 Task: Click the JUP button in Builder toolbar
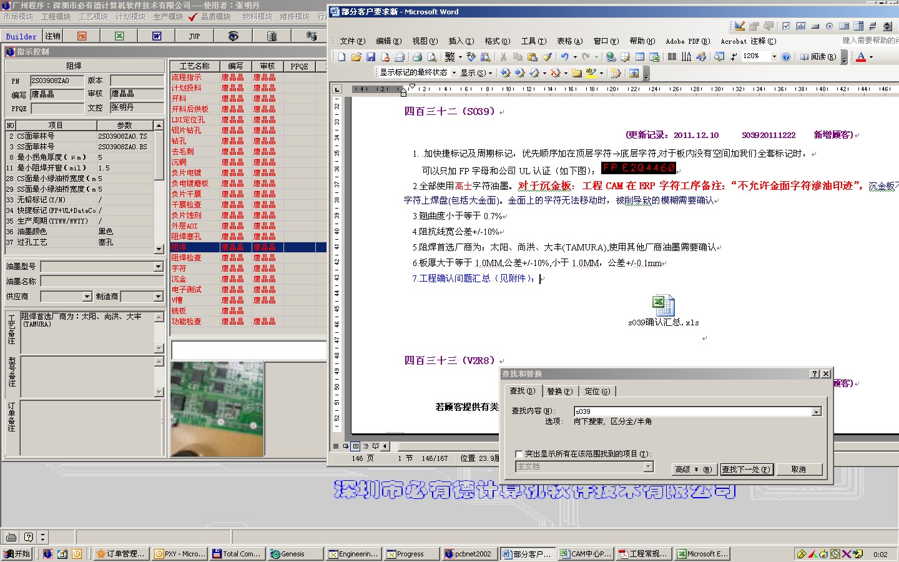tap(195, 36)
